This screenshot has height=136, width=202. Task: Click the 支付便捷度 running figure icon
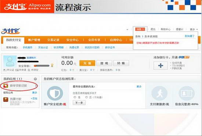tap(159, 94)
